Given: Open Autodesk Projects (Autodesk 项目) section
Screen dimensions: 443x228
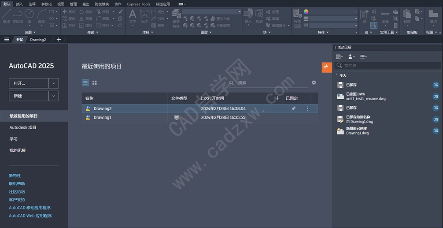Looking at the screenshot, I should (x=23, y=127).
